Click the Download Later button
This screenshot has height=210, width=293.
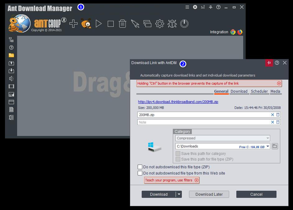point(209,194)
